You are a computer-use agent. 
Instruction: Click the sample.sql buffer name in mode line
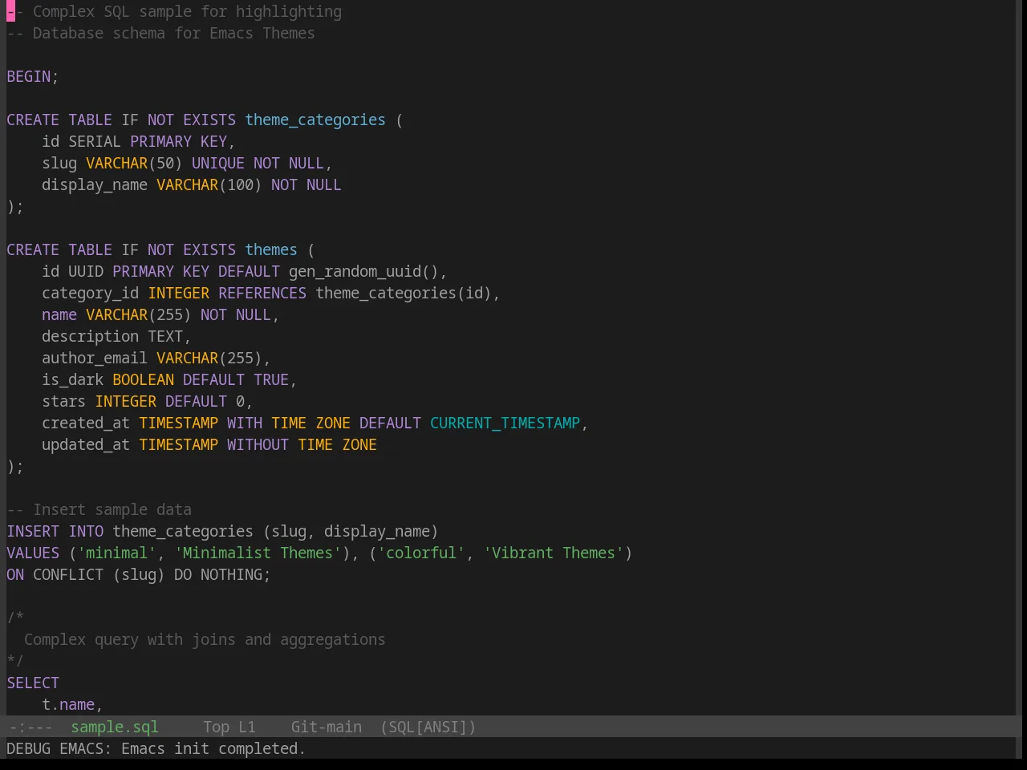[x=115, y=727]
